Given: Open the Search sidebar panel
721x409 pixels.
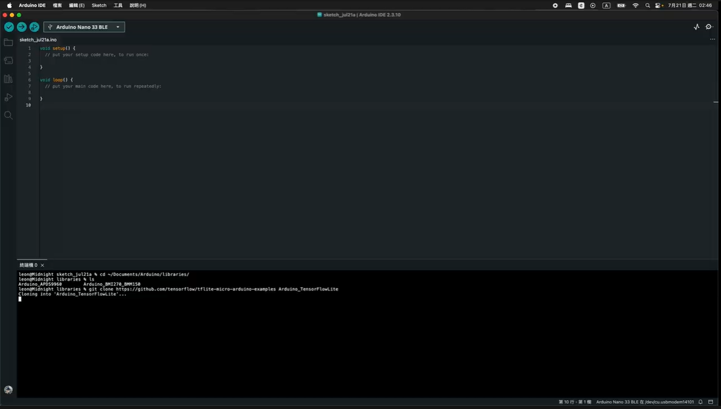Looking at the screenshot, I should tap(9, 115).
